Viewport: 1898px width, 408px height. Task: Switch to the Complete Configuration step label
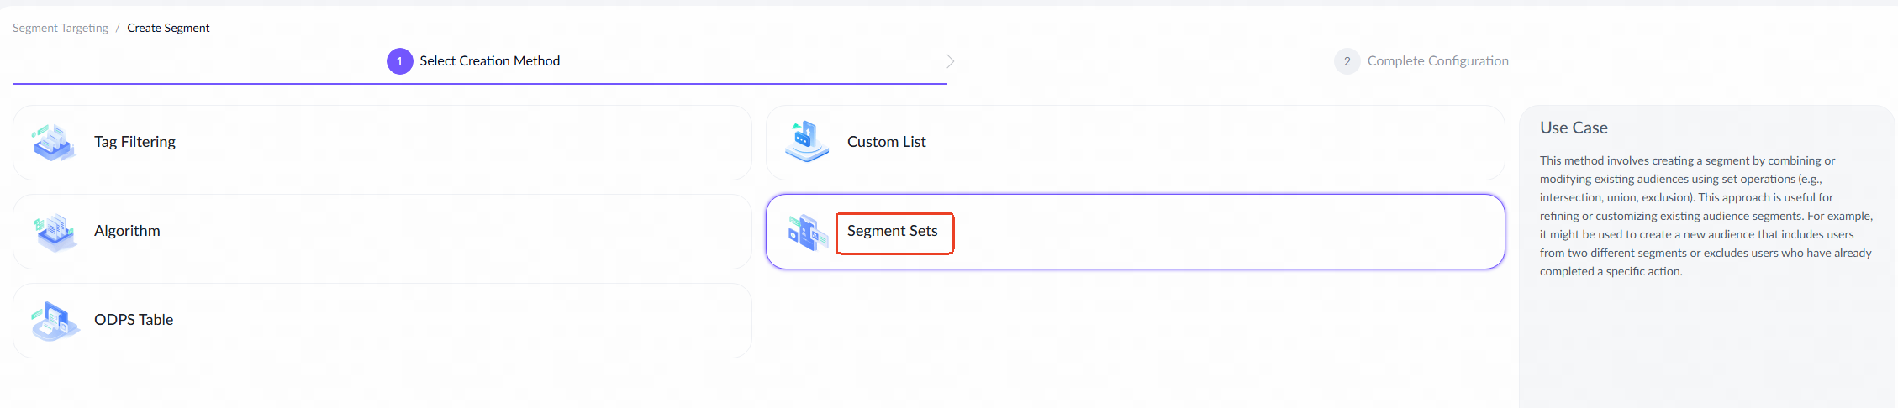coord(1437,61)
